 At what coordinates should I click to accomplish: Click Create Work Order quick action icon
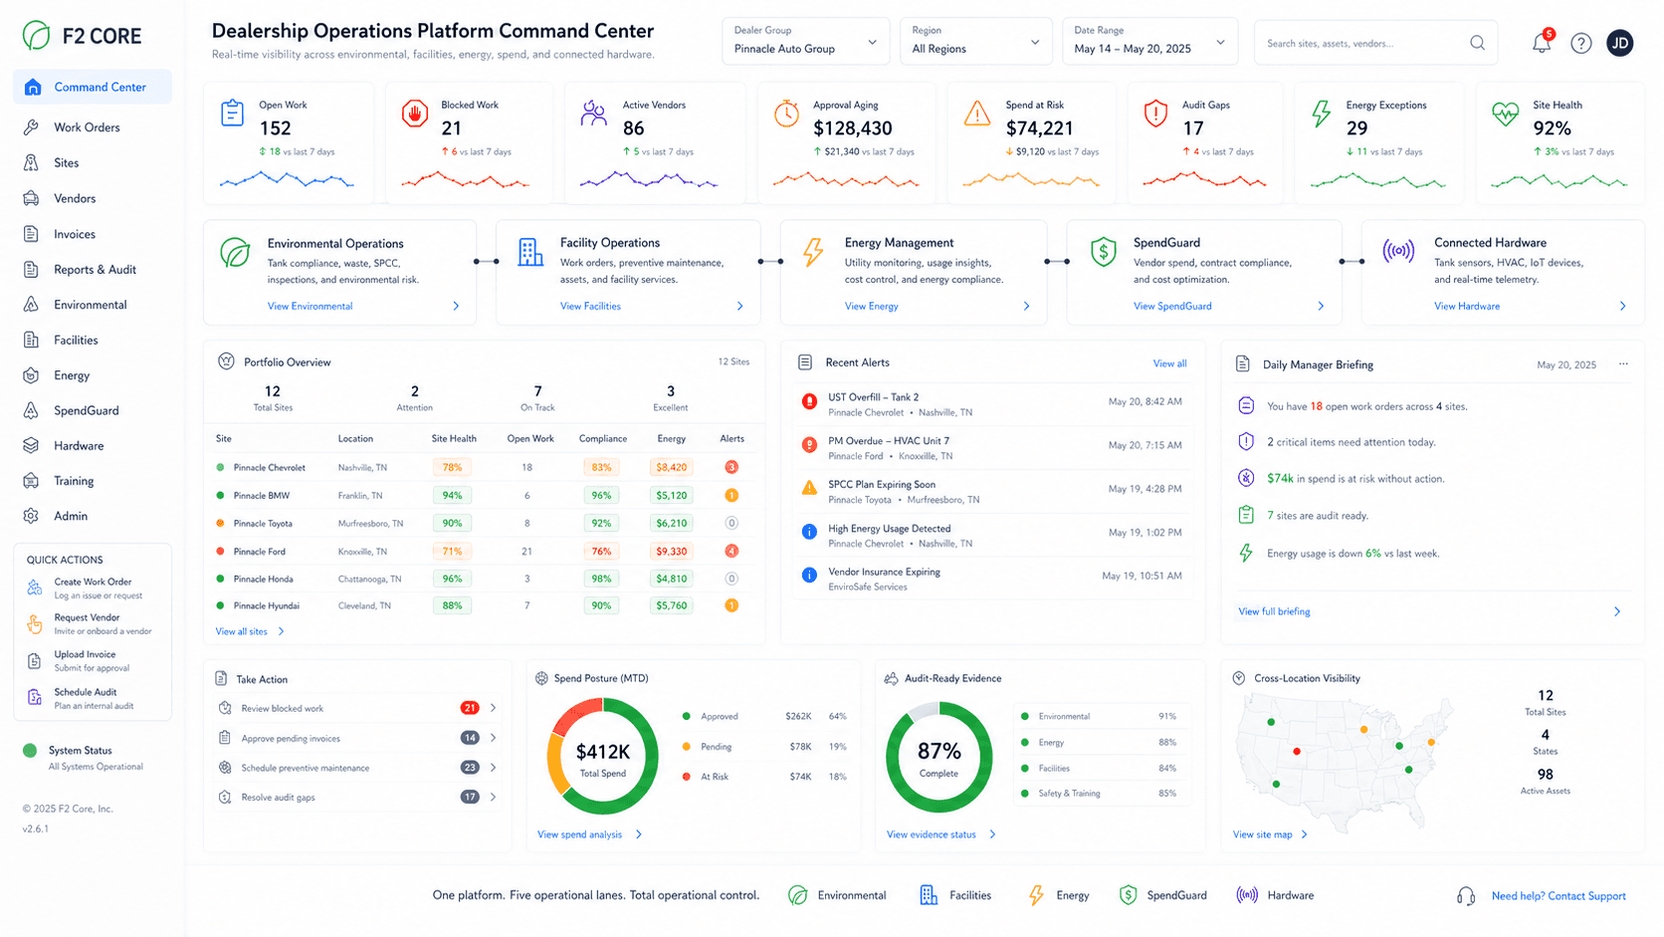coord(34,587)
